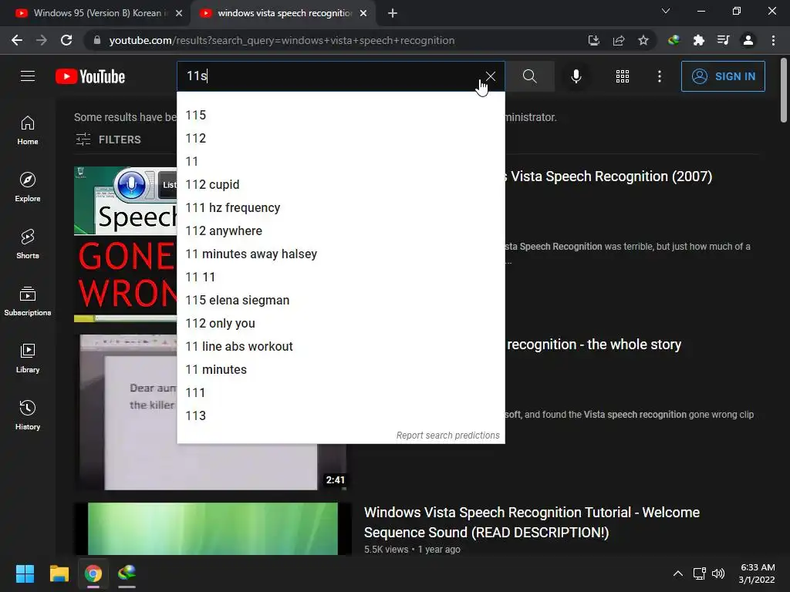The height and width of the screenshot is (592, 790).
Task: Open the tab search chevron
Action: (x=666, y=11)
